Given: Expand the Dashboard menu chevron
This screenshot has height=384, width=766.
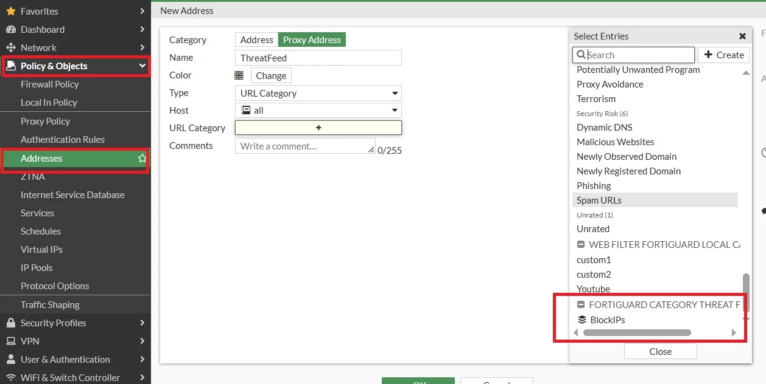Looking at the screenshot, I should coord(142,29).
